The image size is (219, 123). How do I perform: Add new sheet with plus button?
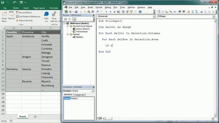[x=35, y=117]
